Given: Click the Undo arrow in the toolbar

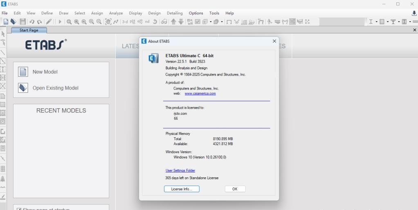Looking at the screenshot, I should tap(32, 22).
